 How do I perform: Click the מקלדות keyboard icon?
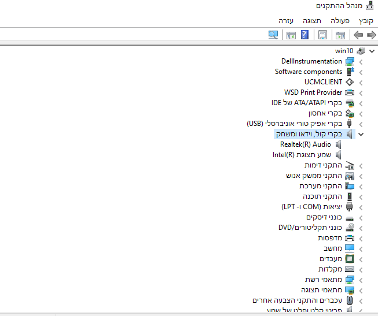tap(350, 269)
